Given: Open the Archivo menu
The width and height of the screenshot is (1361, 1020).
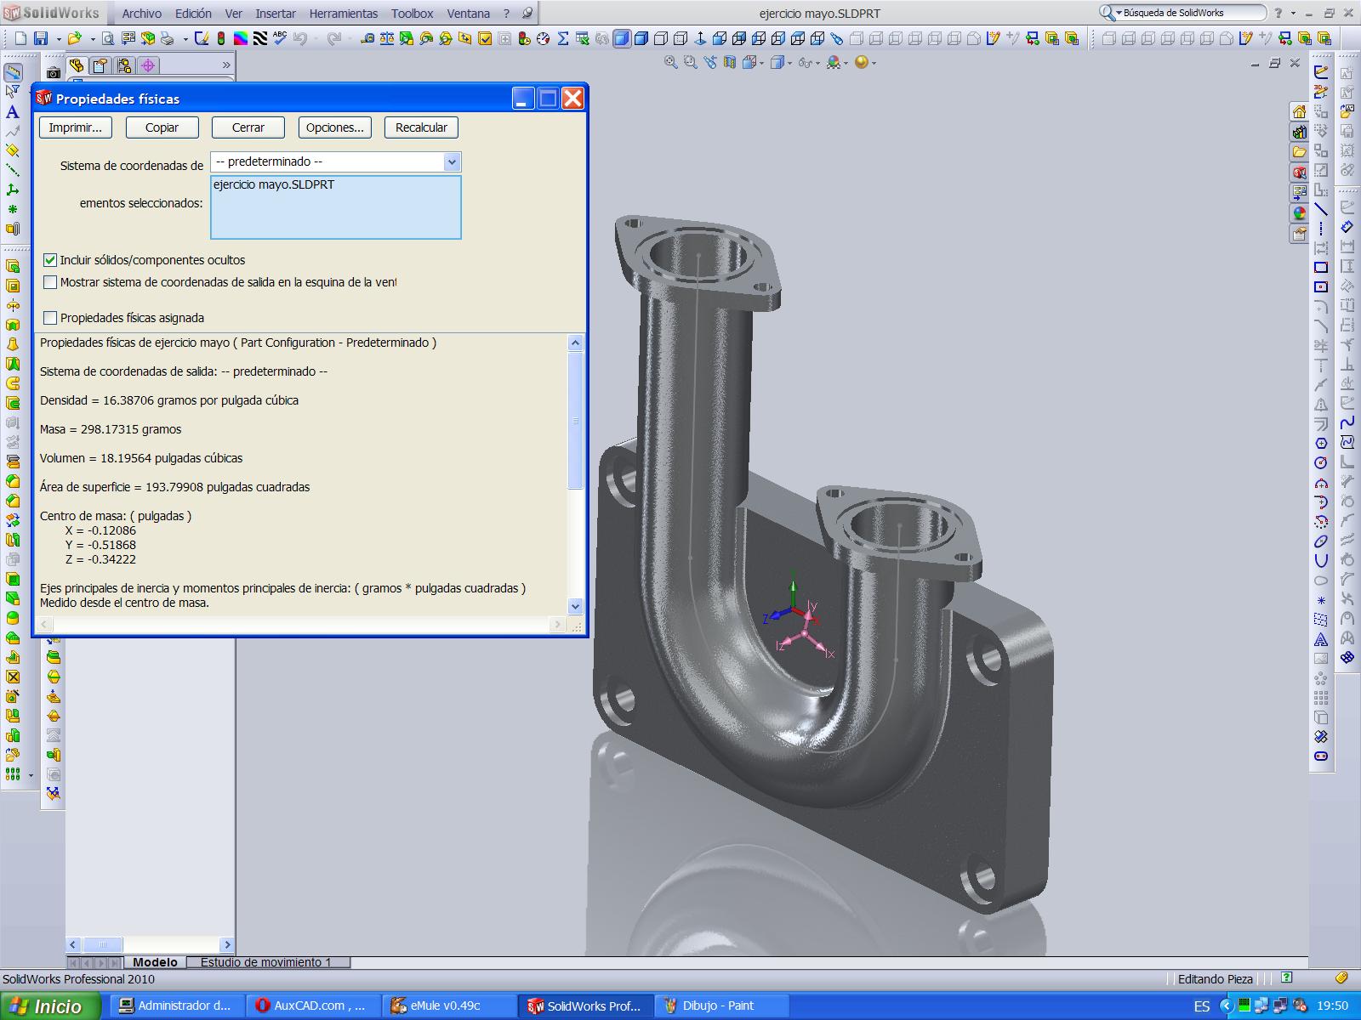Looking at the screenshot, I should (x=141, y=14).
